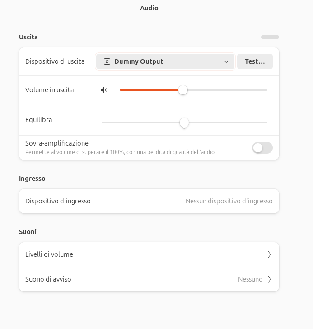This screenshot has width=313, height=329.
Task: Click the Sovra-amplificazione description text
Action: tap(120, 152)
